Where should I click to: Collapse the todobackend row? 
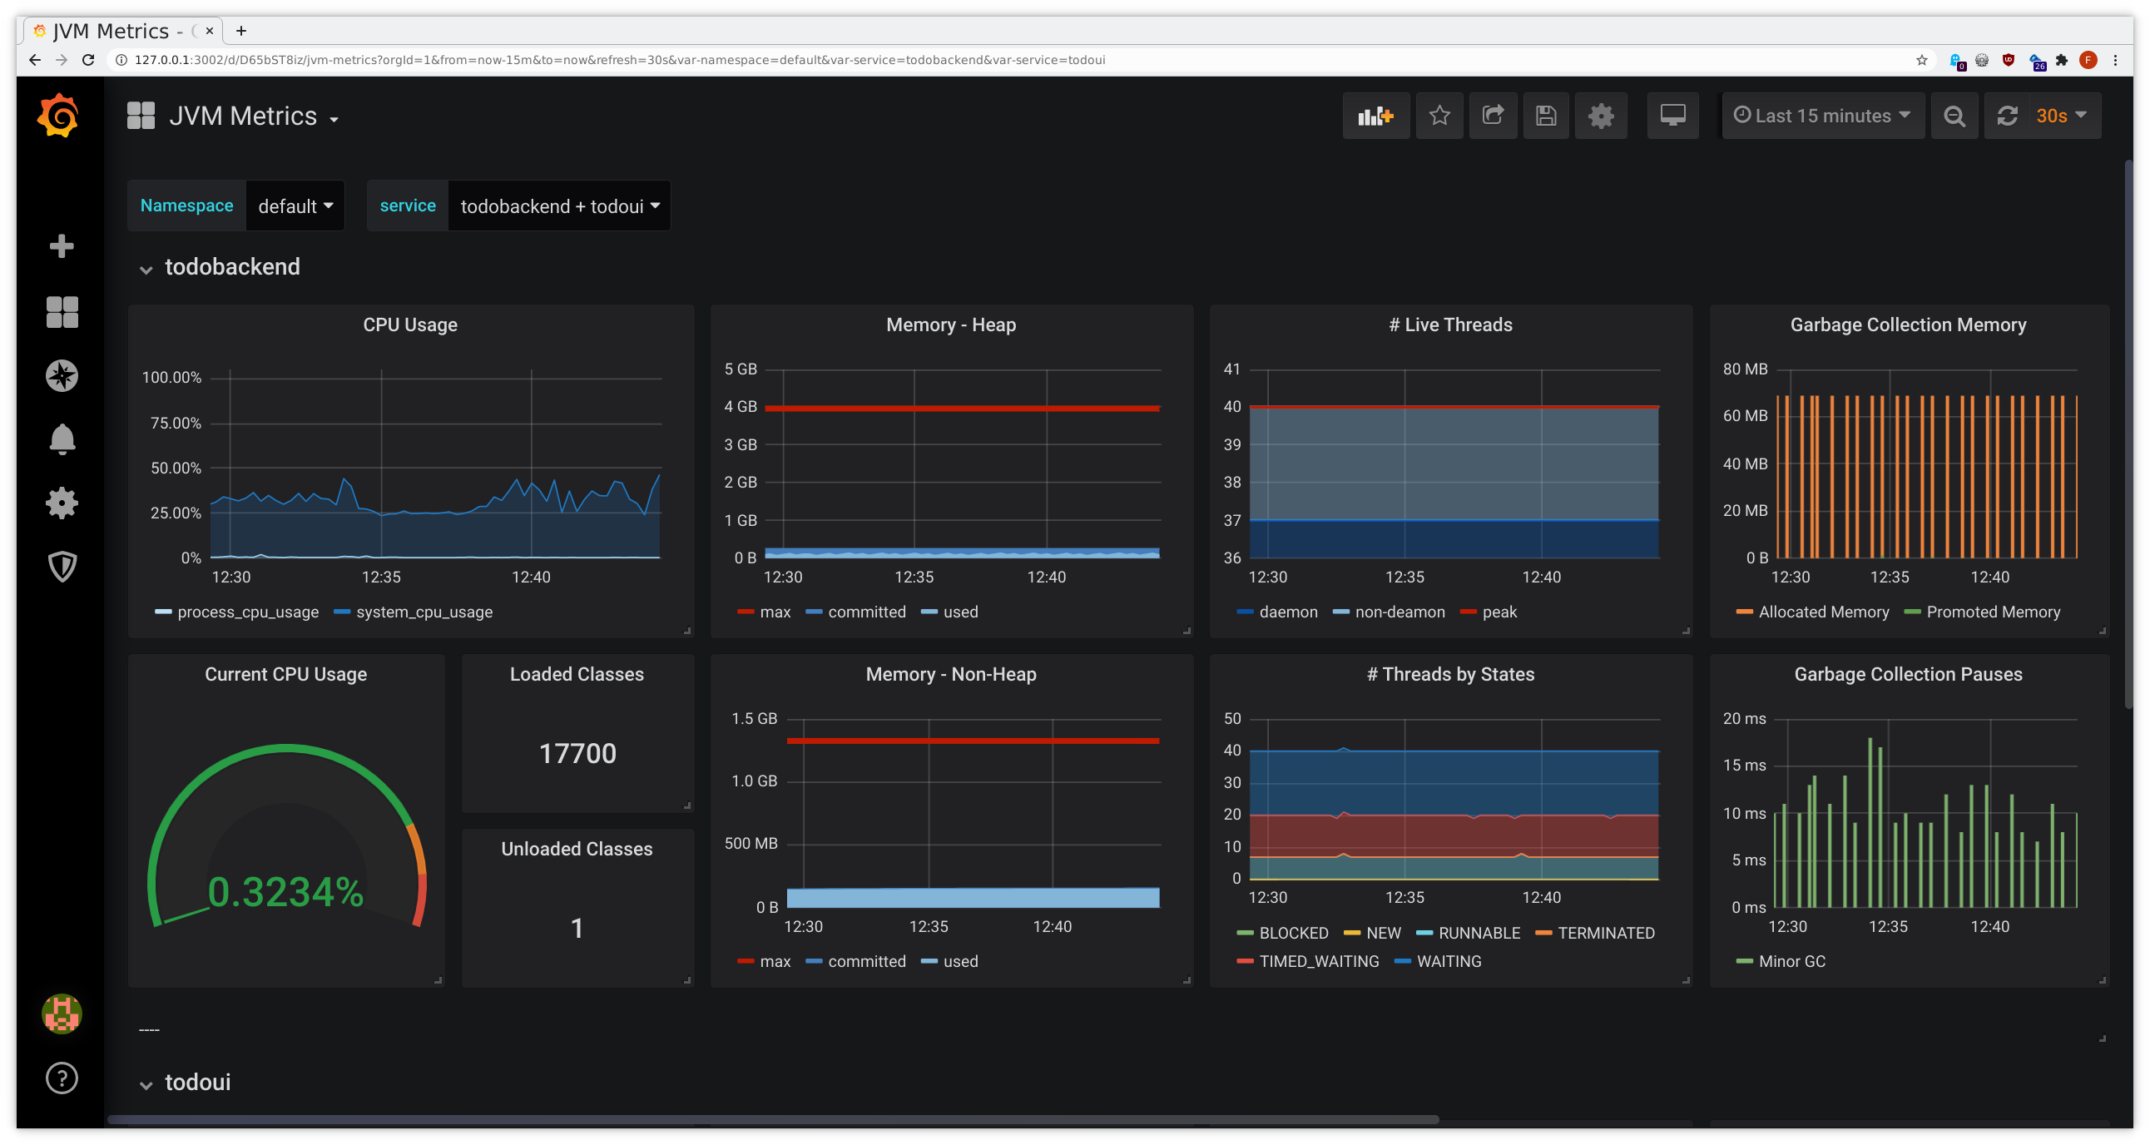[x=231, y=267]
